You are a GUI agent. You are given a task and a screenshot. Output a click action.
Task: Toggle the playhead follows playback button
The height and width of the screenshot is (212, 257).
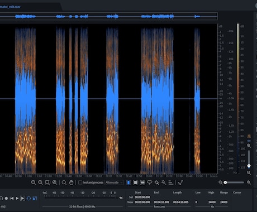pos(35,199)
